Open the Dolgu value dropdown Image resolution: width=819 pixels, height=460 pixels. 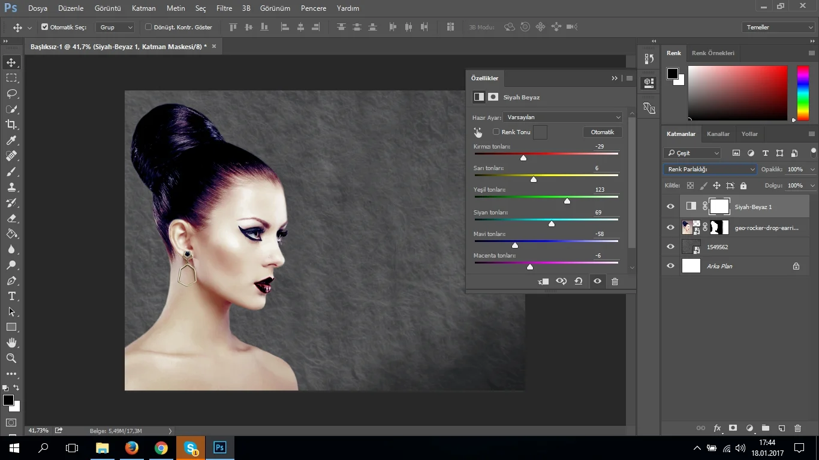pos(812,186)
